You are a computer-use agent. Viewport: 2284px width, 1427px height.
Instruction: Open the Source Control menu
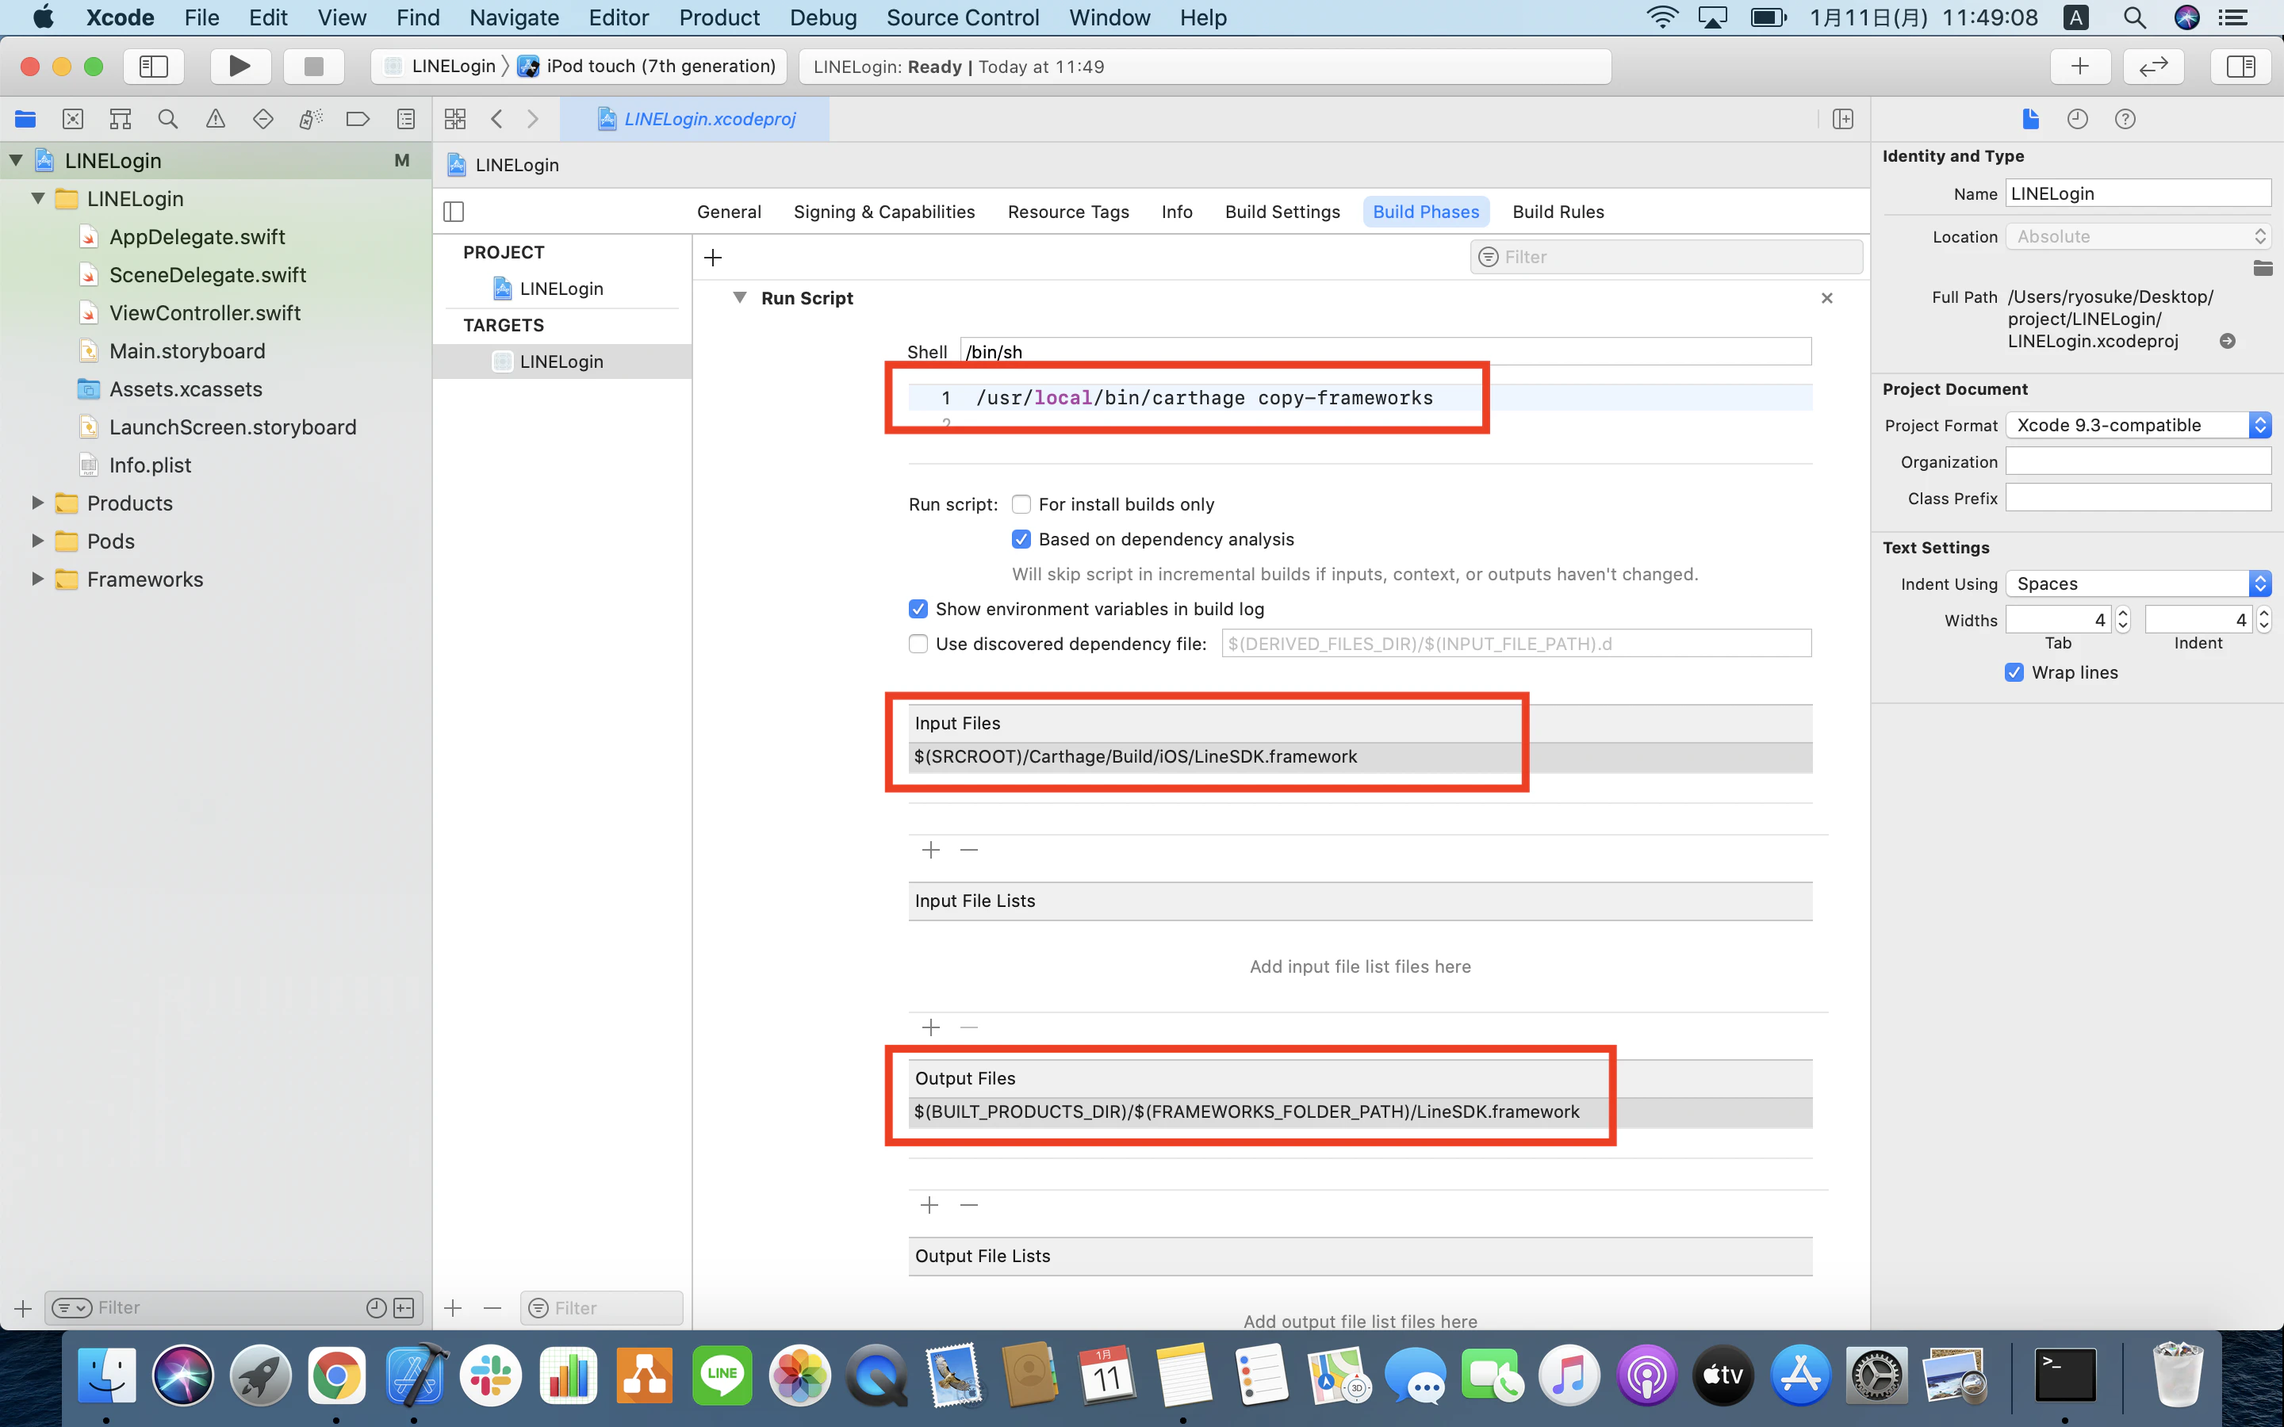coord(963,18)
